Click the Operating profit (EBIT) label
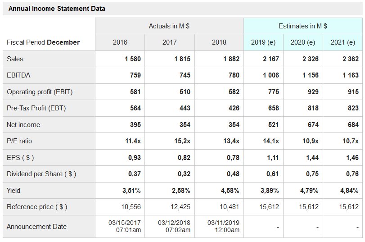Screen dimensions: 365x242 click(x=40, y=92)
